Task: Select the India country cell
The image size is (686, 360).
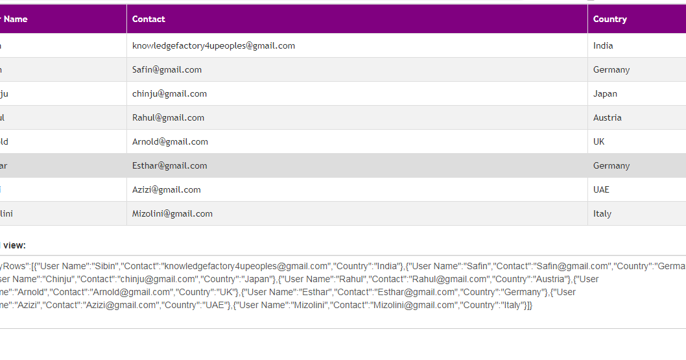Action: click(x=603, y=45)
